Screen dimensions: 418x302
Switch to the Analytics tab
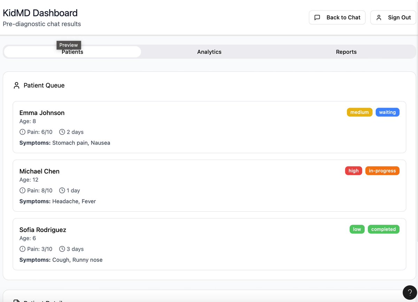coord(209,52)
